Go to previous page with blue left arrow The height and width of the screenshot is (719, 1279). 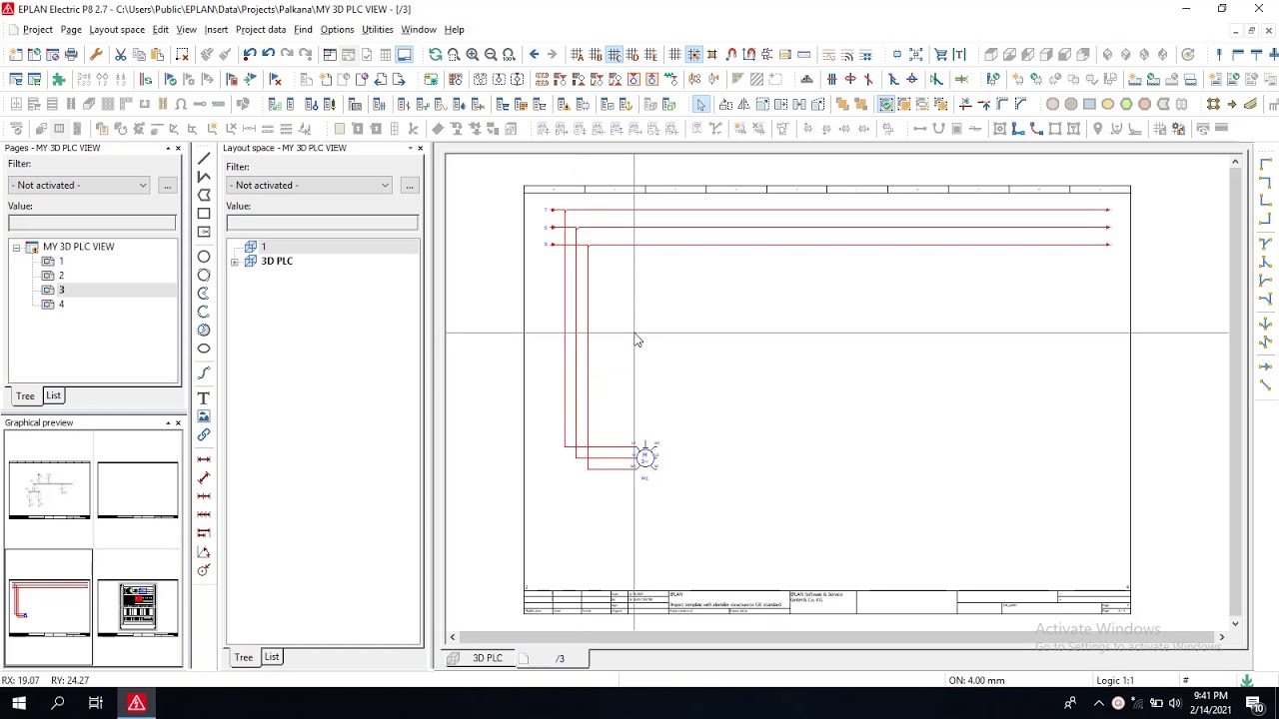point(534,54)
